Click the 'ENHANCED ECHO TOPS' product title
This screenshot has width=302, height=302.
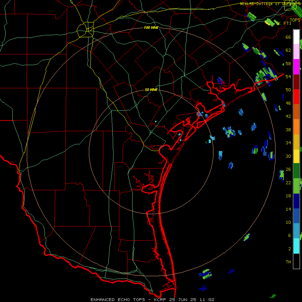pyautogui.click(x=118, y=300)
